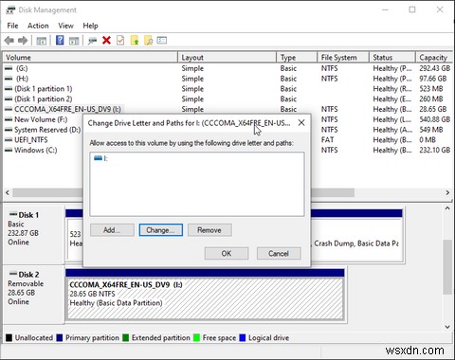
Task: Click the settings list view toolbar icon
Action: (x=162, y=41)
